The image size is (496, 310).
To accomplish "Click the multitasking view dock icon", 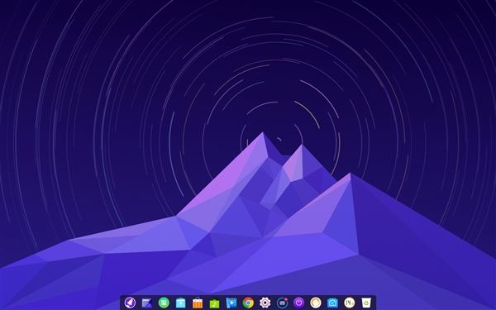I will [147, 303].
